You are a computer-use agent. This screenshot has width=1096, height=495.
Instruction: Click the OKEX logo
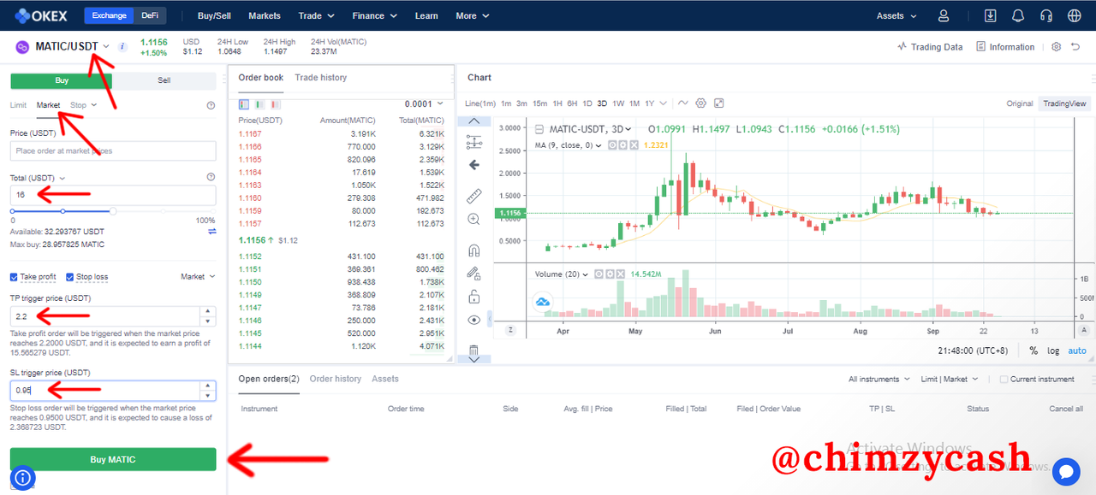tap(41, 15)
